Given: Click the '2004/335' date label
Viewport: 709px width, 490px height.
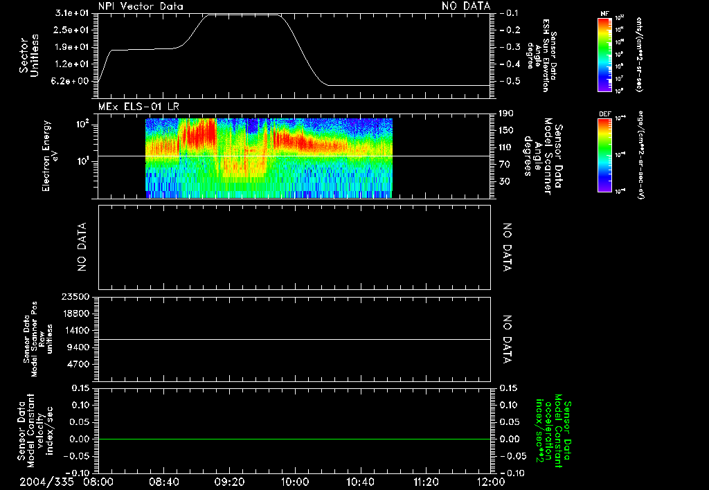Looking at the screenshot, I should 46,482.
